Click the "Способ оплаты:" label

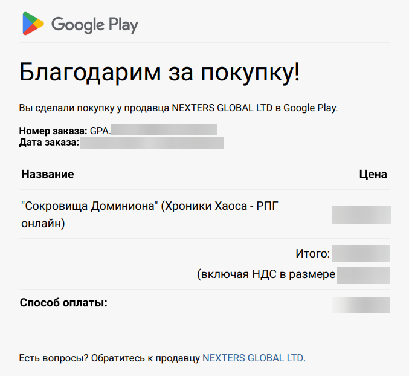tap(63, 303)
